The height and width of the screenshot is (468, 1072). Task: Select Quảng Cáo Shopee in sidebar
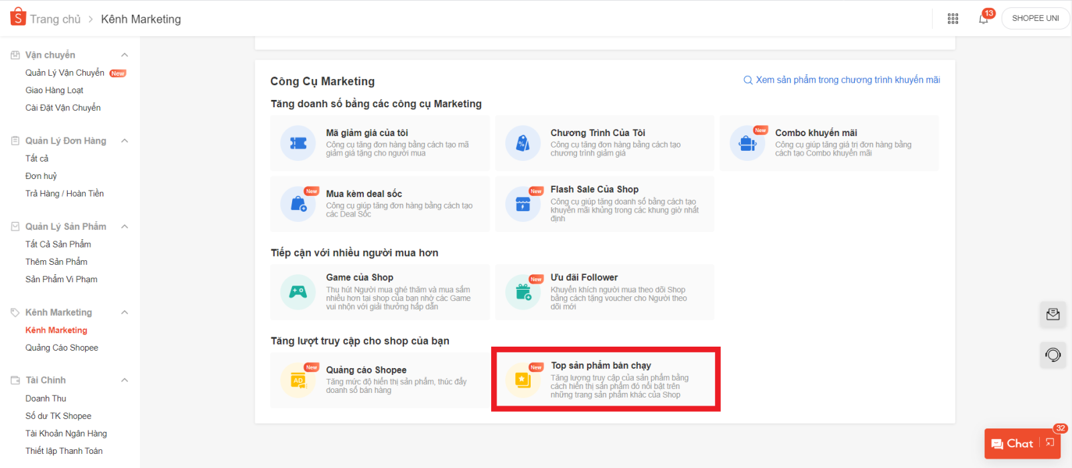[x=62, y=347]
